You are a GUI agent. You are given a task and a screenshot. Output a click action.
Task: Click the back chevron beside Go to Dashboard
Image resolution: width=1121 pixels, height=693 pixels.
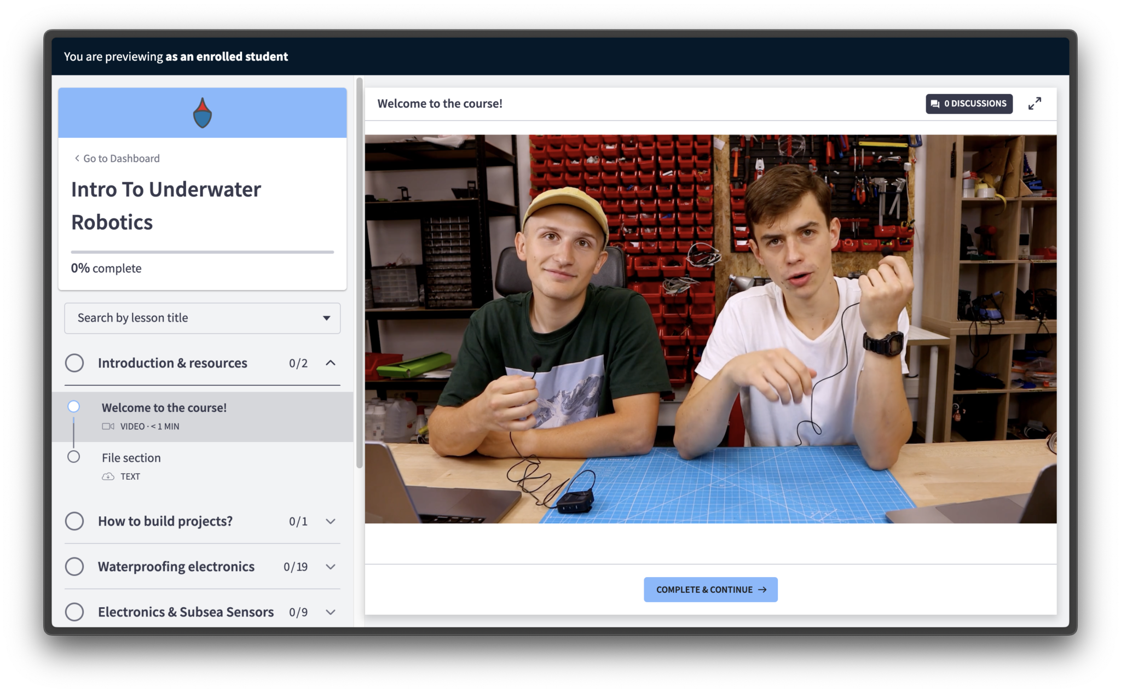(x=77, y=158)
